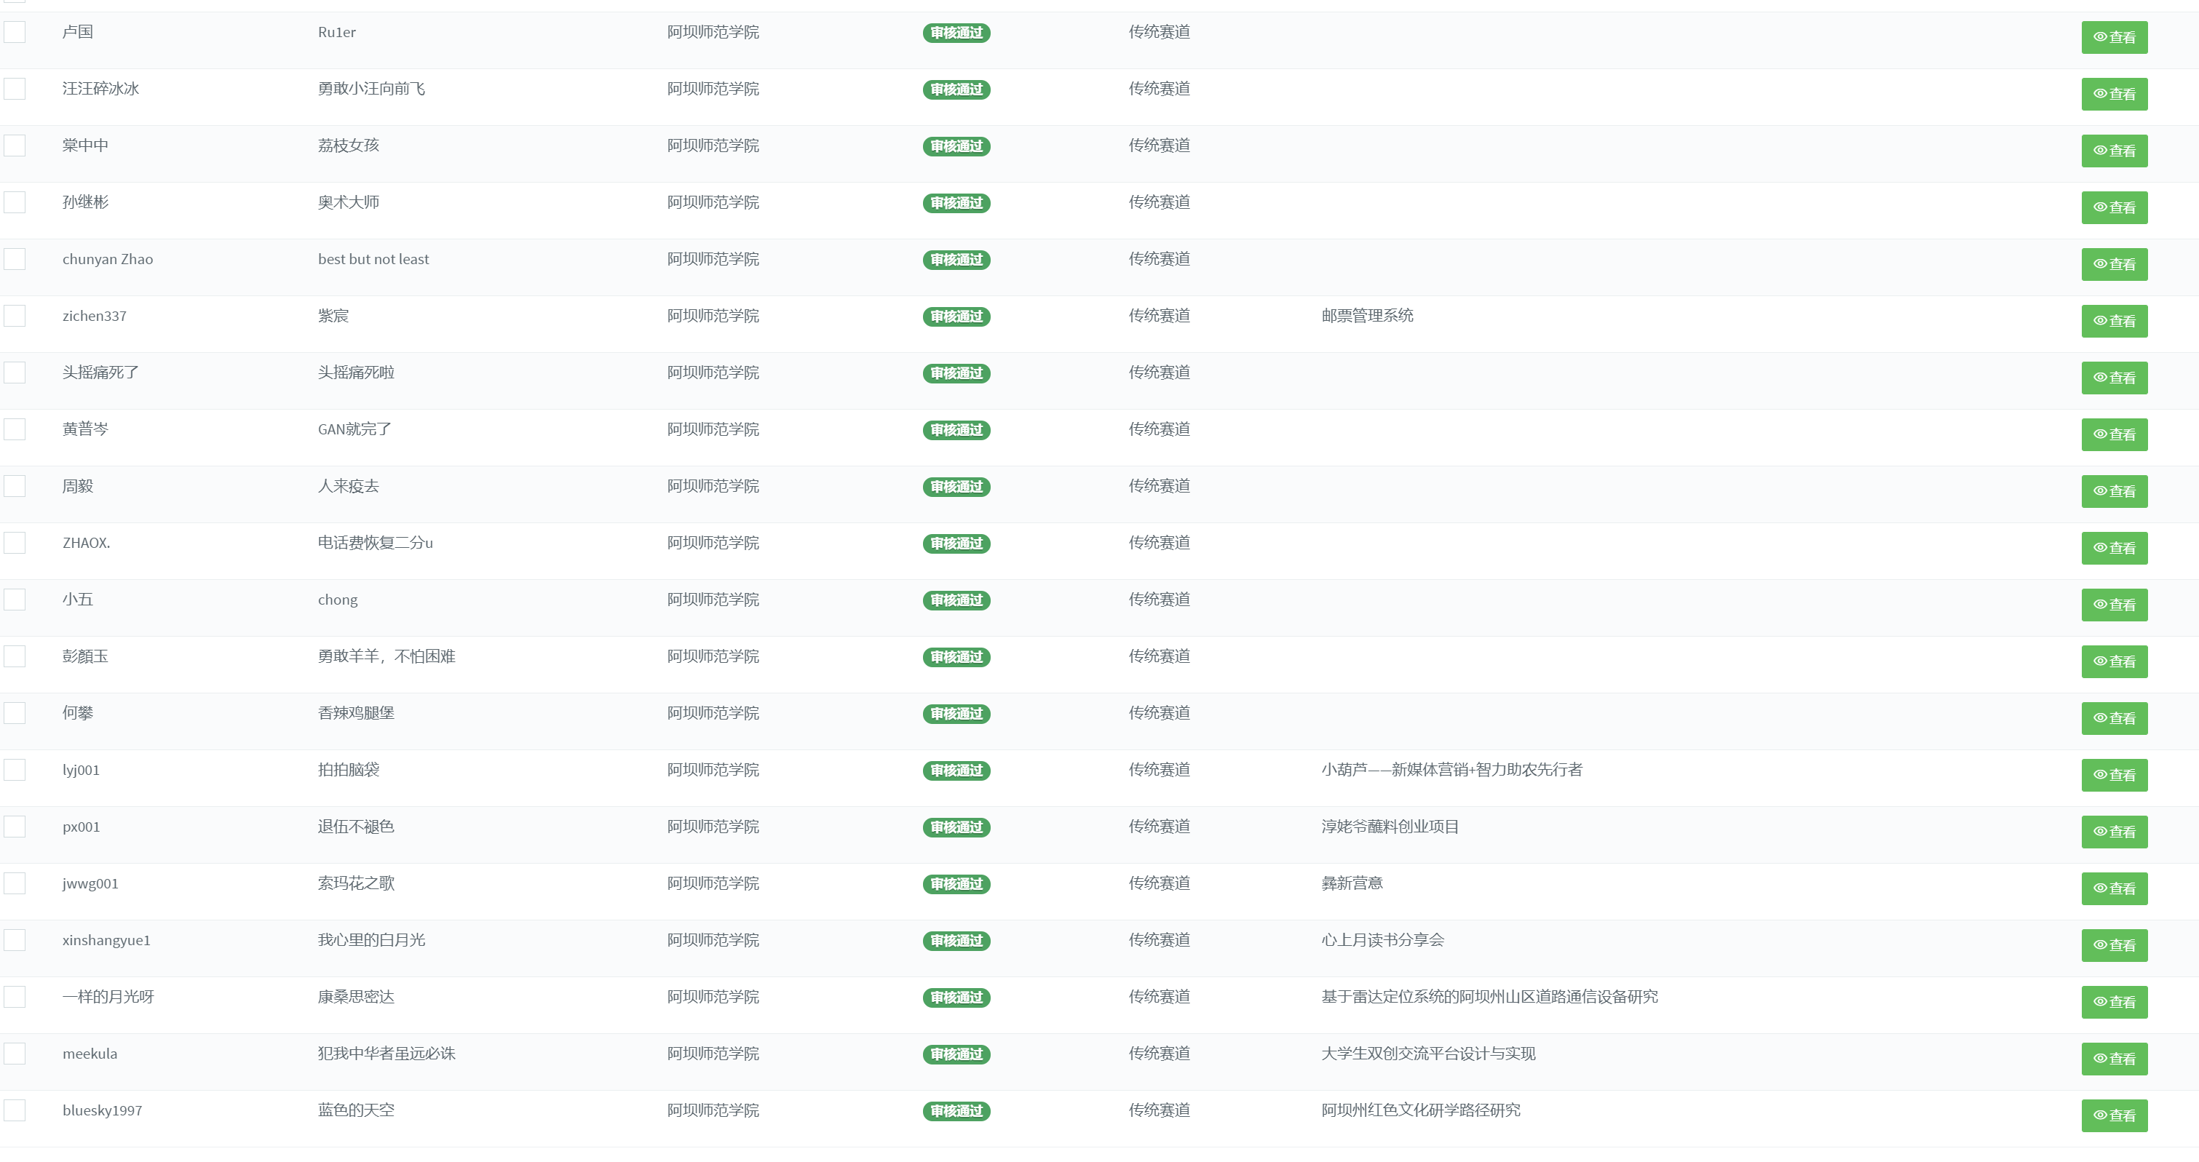
Task: Click the eye icon for 周毅's row
Action: (x=2114, y=491)
